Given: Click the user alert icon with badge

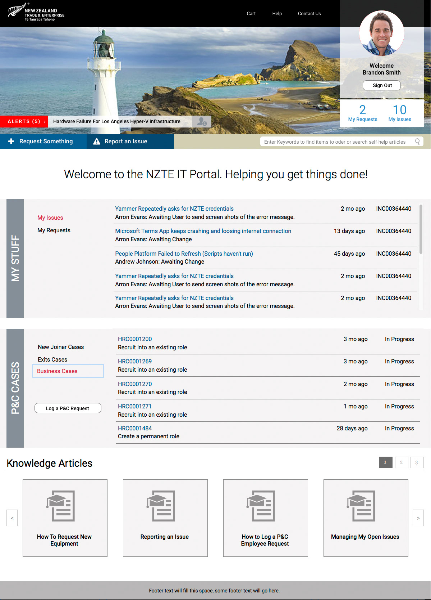Looking at the screenshot, I should [x=202, y=122].
